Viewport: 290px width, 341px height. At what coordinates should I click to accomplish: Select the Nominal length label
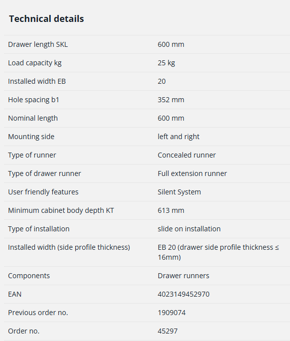[x=33, y=118]
